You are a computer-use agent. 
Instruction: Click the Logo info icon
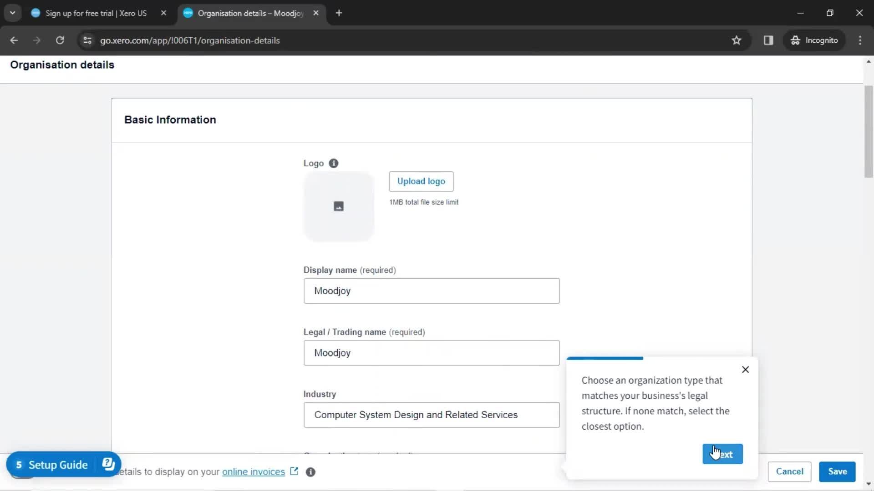[x=334, y=163]
